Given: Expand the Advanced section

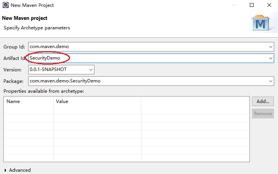Looking at the screenshot, I should 5,170.
